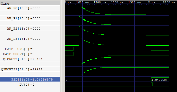Select the AN_P1[15:0] signal row

point(30,18)
